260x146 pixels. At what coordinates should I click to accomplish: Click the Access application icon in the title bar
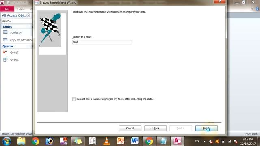click(2, 2)
